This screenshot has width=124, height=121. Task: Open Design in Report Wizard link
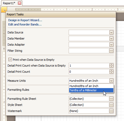[25, 20]
